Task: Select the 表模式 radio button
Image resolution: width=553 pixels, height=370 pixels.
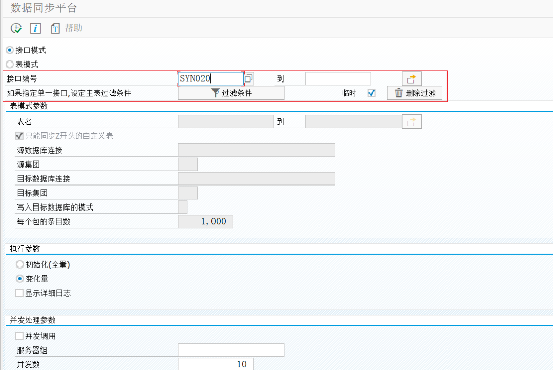Action: [x=10, y=64]
